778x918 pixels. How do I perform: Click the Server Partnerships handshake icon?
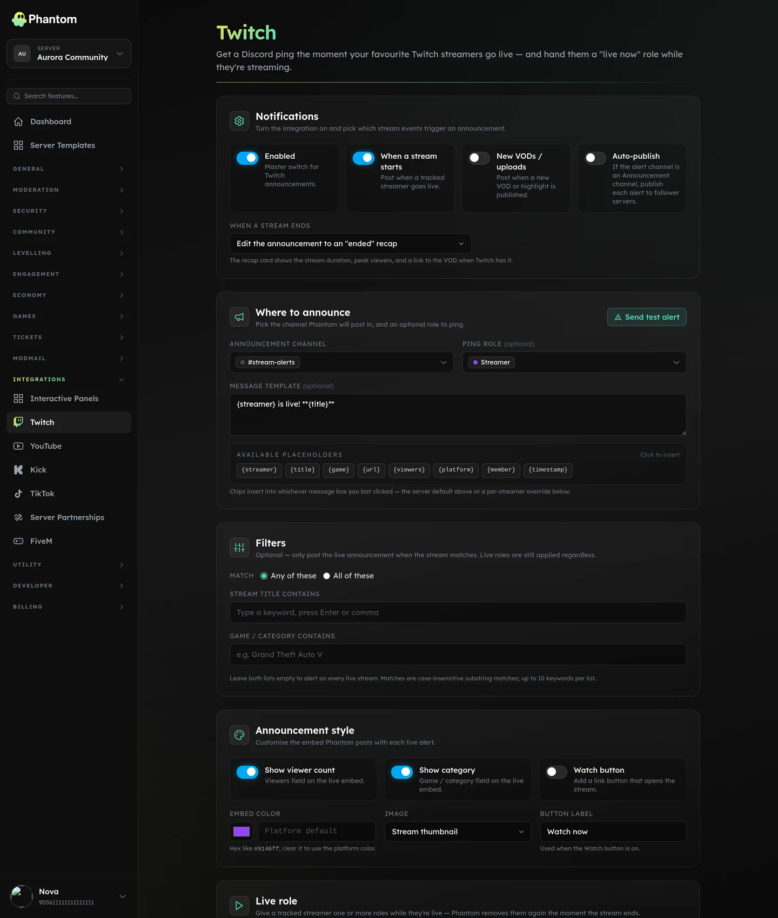tap(18, 517)
